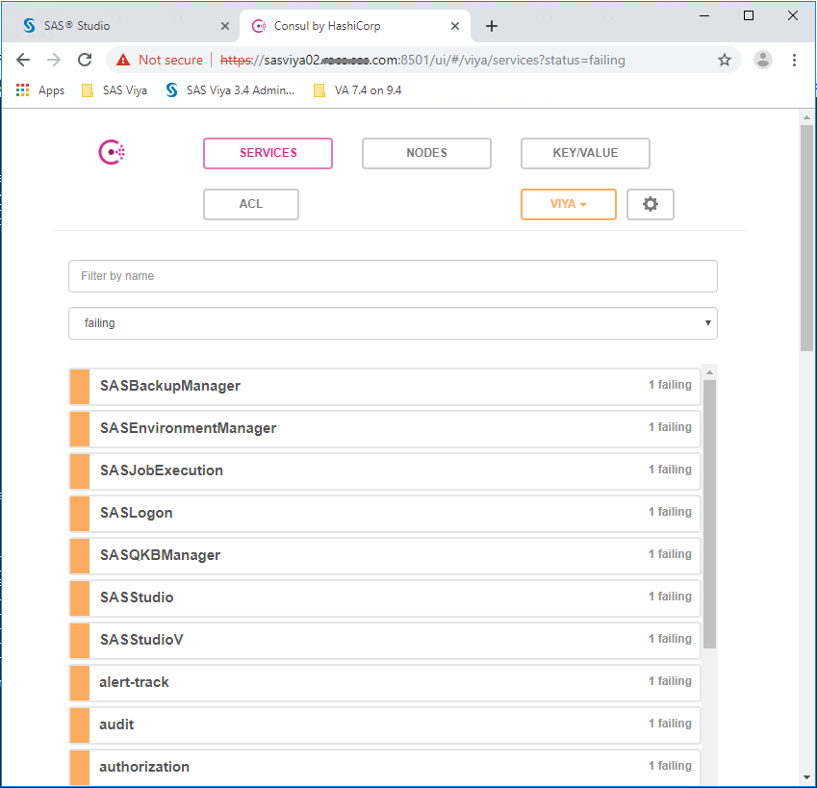817x788 pixels.
Task: Click the audit '1 failing' status
Action: [x=670, y=724]
